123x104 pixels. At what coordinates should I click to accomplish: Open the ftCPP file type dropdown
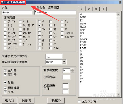pos(64,62)
